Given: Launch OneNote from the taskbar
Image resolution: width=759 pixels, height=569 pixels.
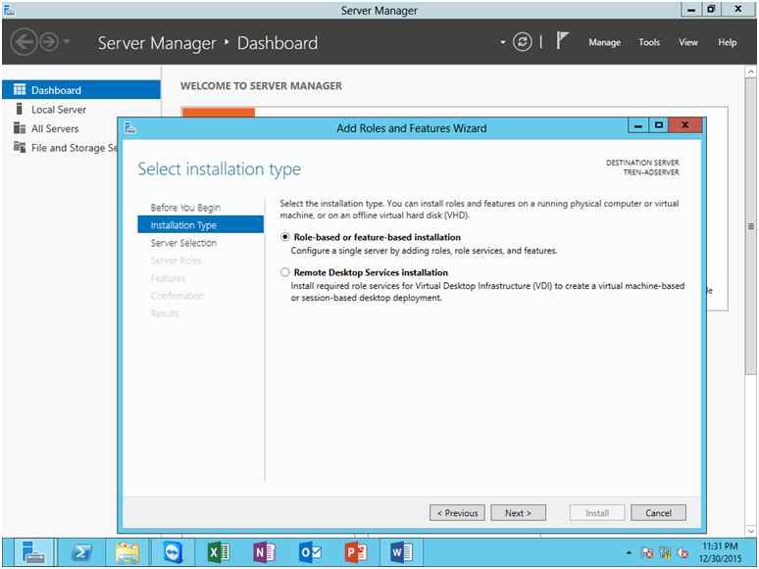Looking at the screenshot, I should (x=264, y=552).
